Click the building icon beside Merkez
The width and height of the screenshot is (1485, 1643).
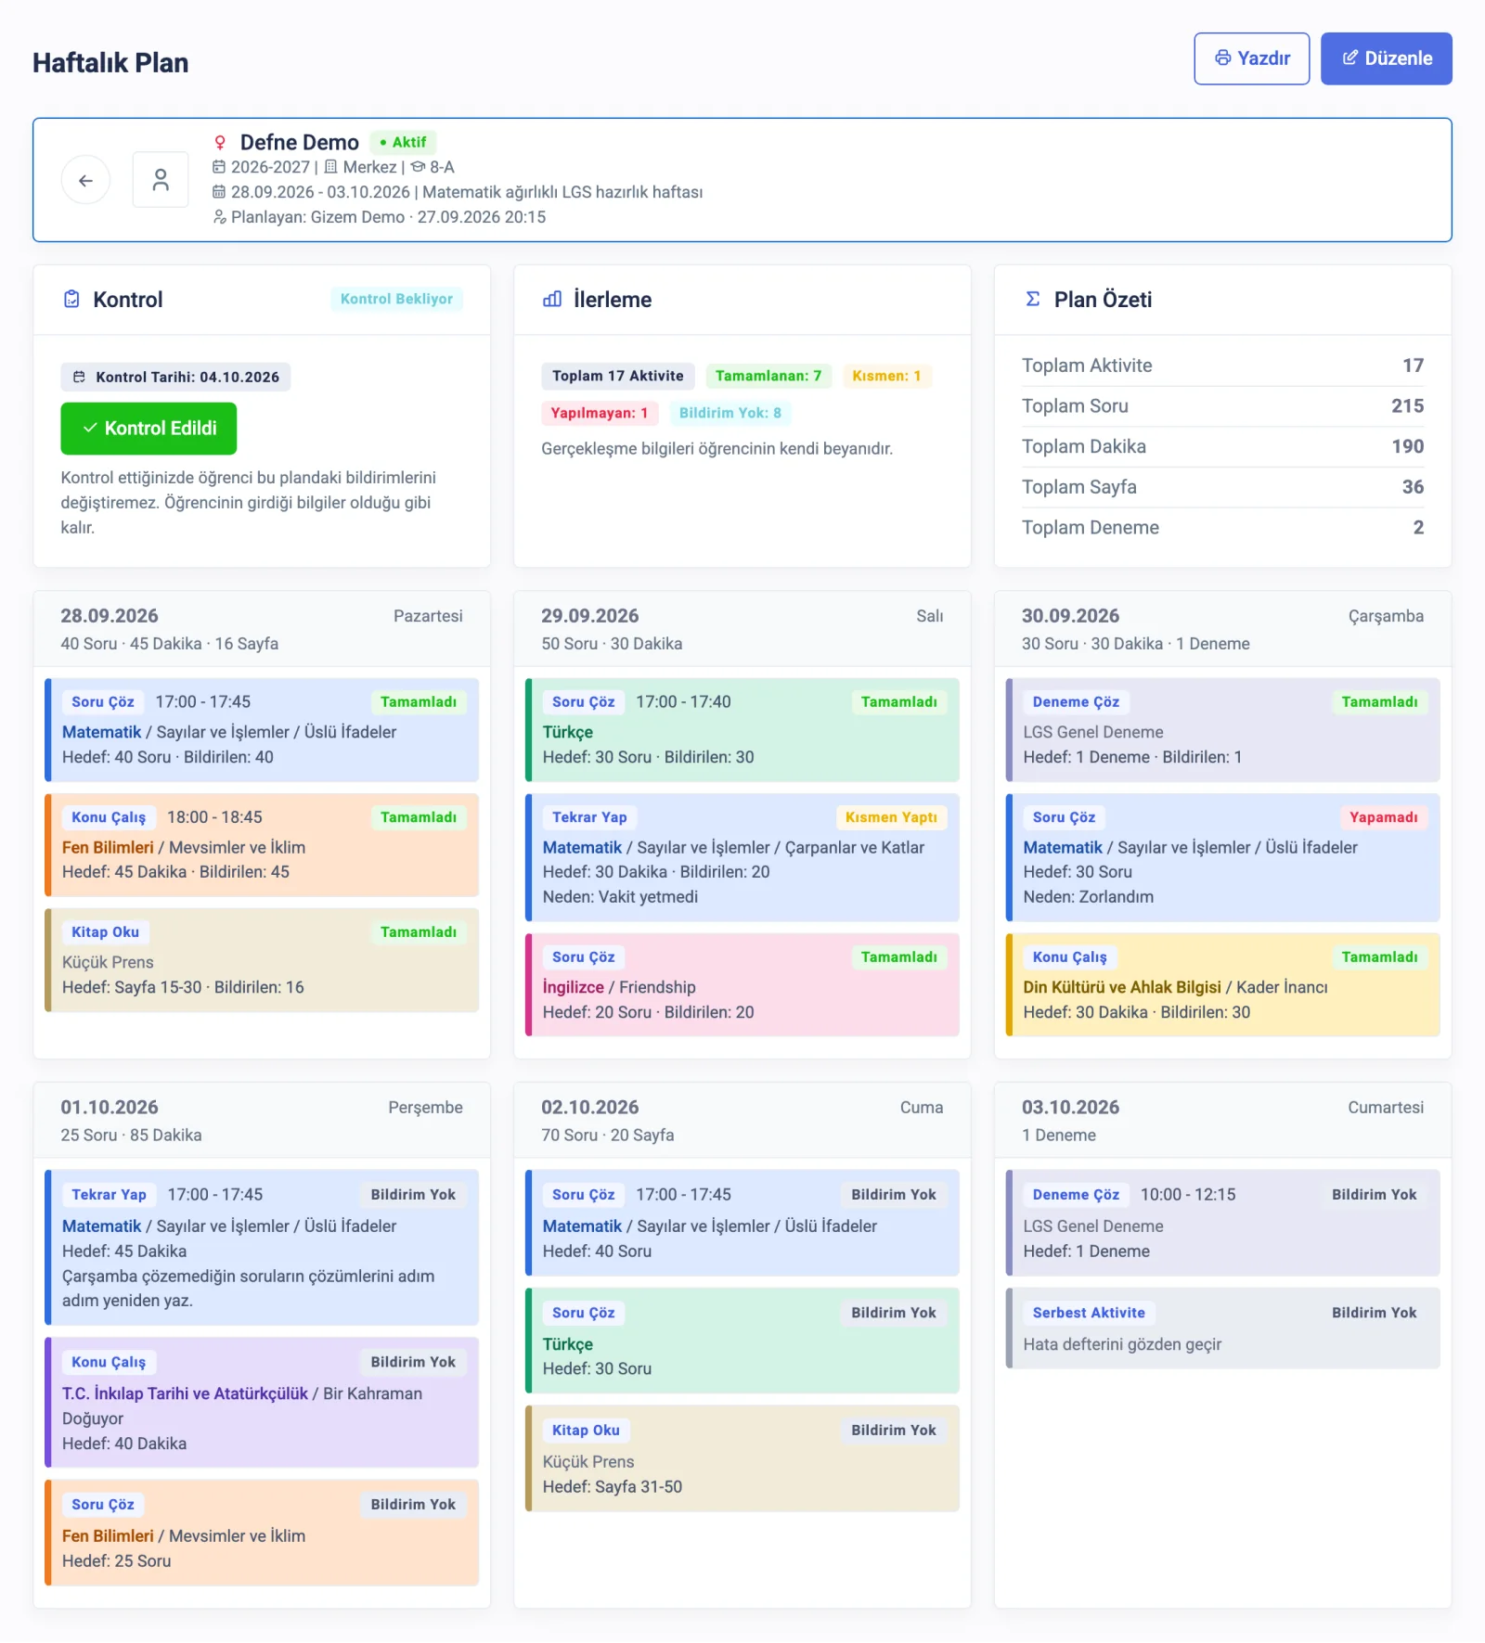point(330,167)
